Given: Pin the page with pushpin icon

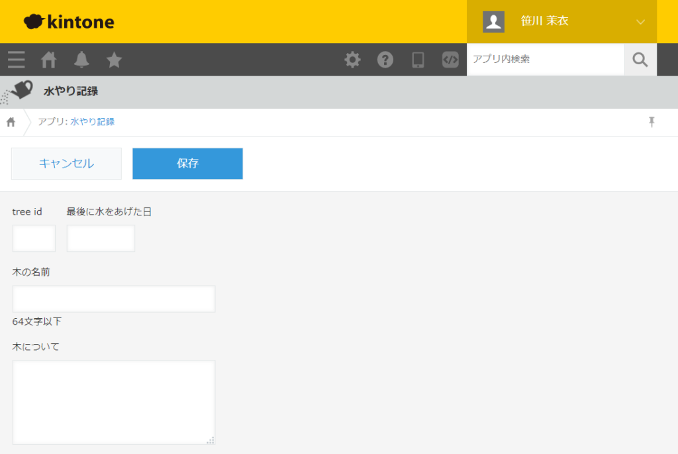Looking at the screenshot, I should (x=652, y=122).
